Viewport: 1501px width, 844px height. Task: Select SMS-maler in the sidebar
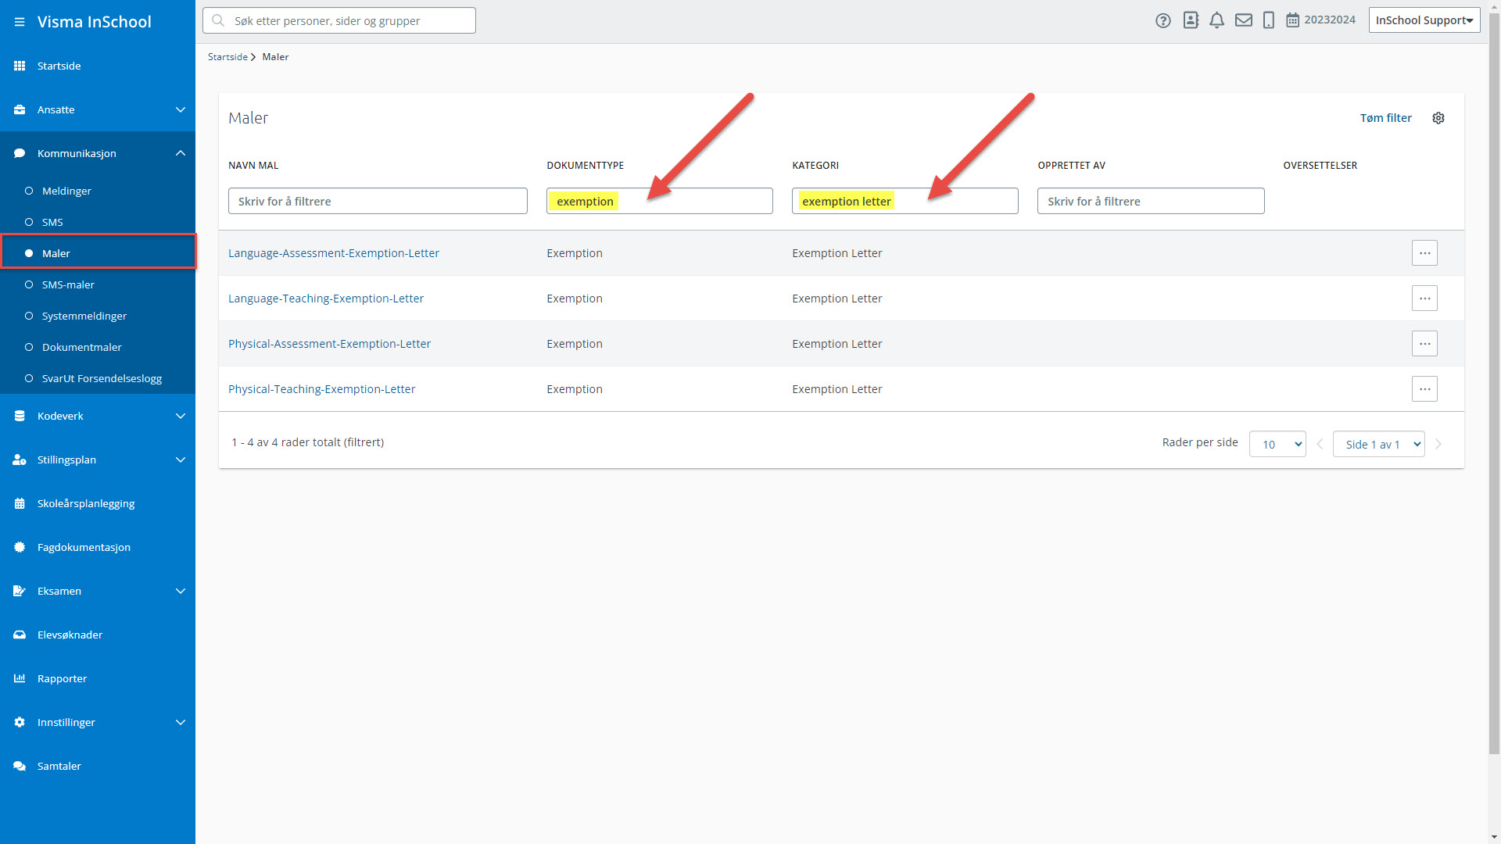68,284
